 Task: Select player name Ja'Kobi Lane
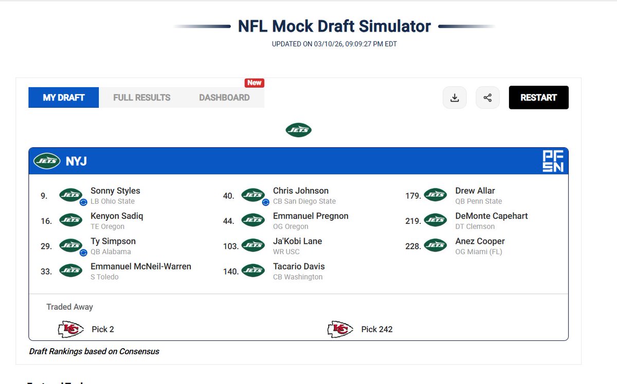point(298,241)
